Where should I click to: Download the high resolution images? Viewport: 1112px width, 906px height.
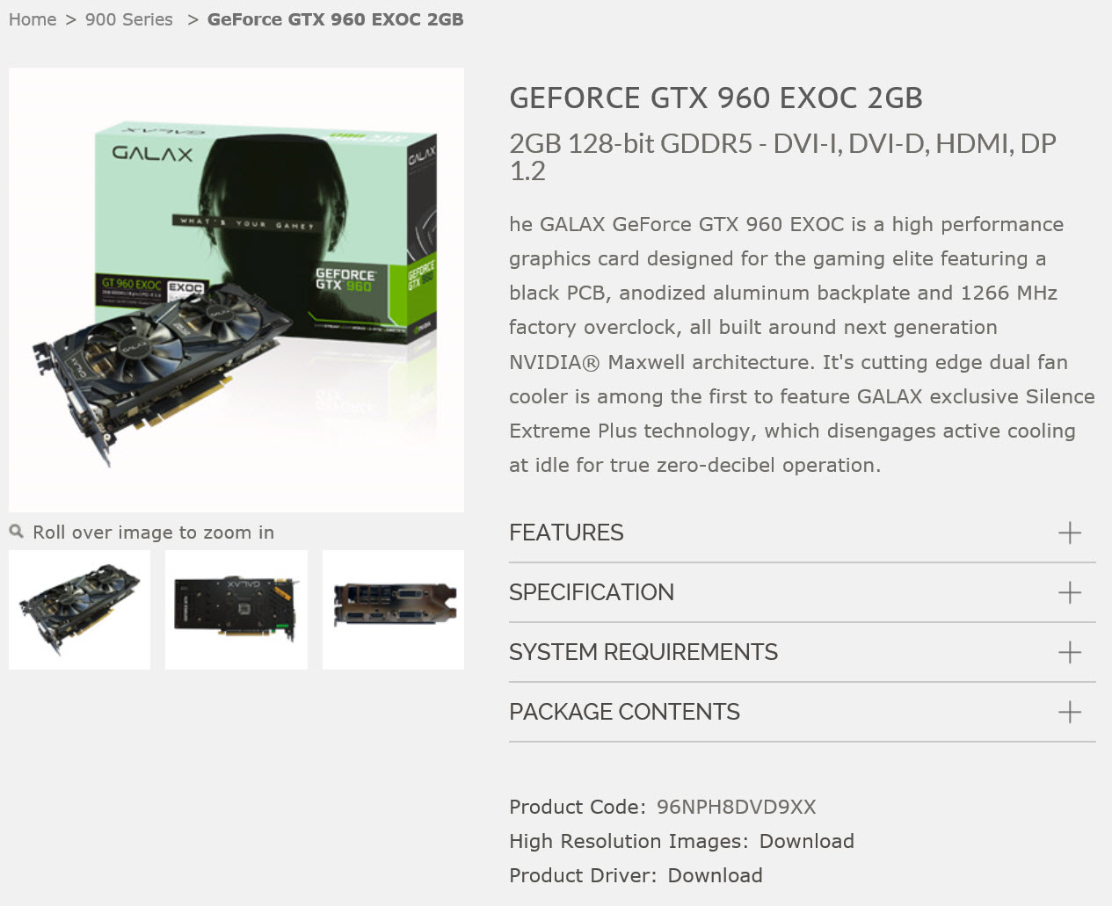806,841
